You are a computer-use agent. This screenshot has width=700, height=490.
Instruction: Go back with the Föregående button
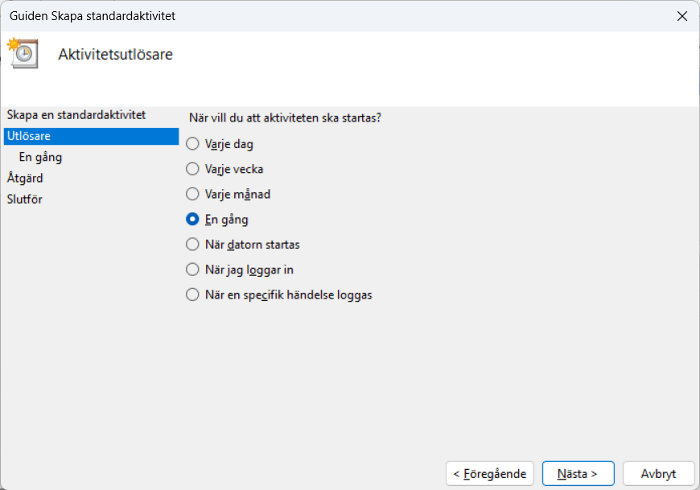pyautogui.click(x=489, y=474)
